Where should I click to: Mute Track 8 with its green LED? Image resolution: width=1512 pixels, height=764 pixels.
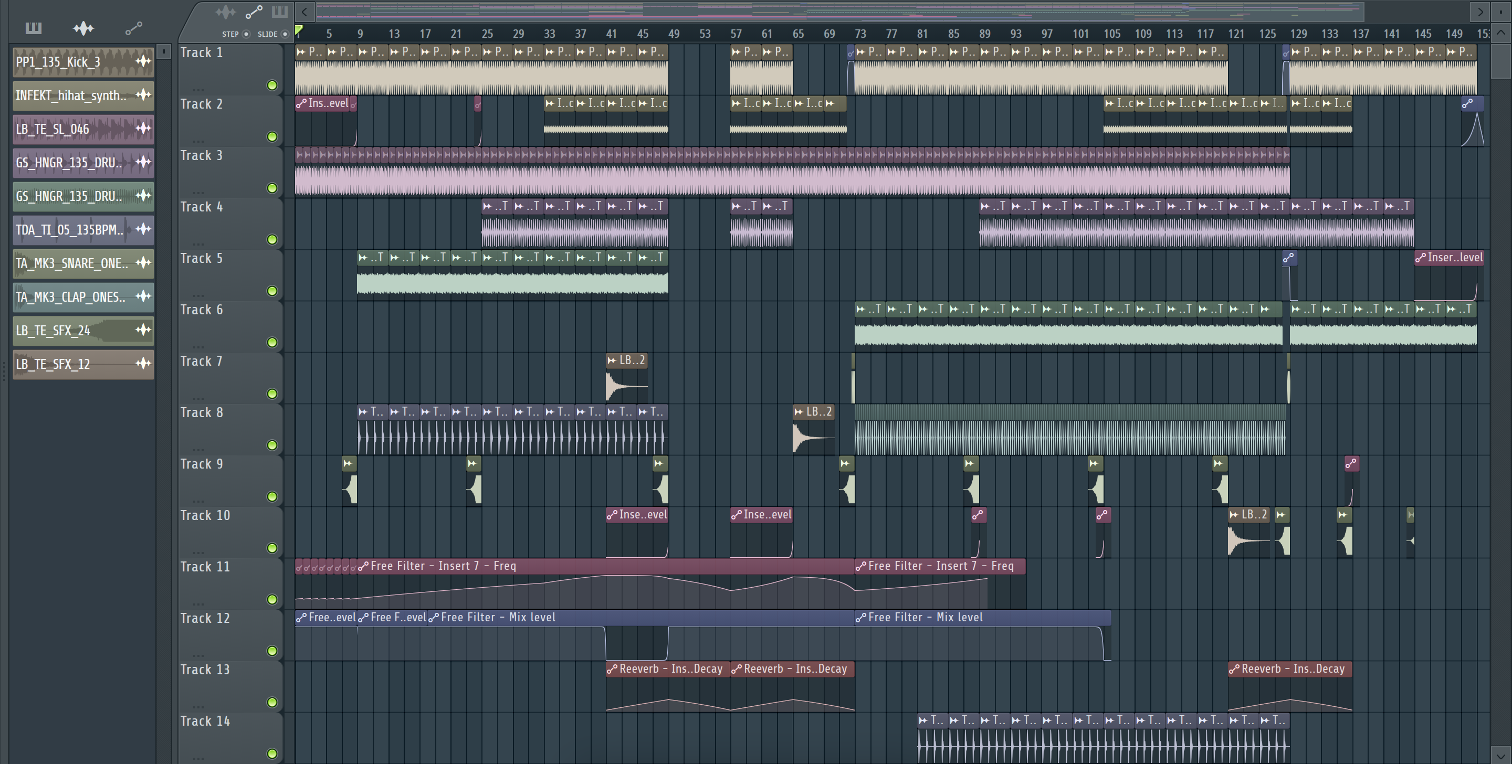pos(272,445)
